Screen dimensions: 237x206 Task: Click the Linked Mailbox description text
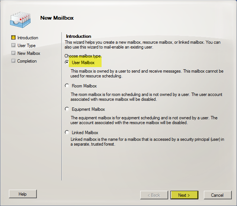(x=147, y=142)
